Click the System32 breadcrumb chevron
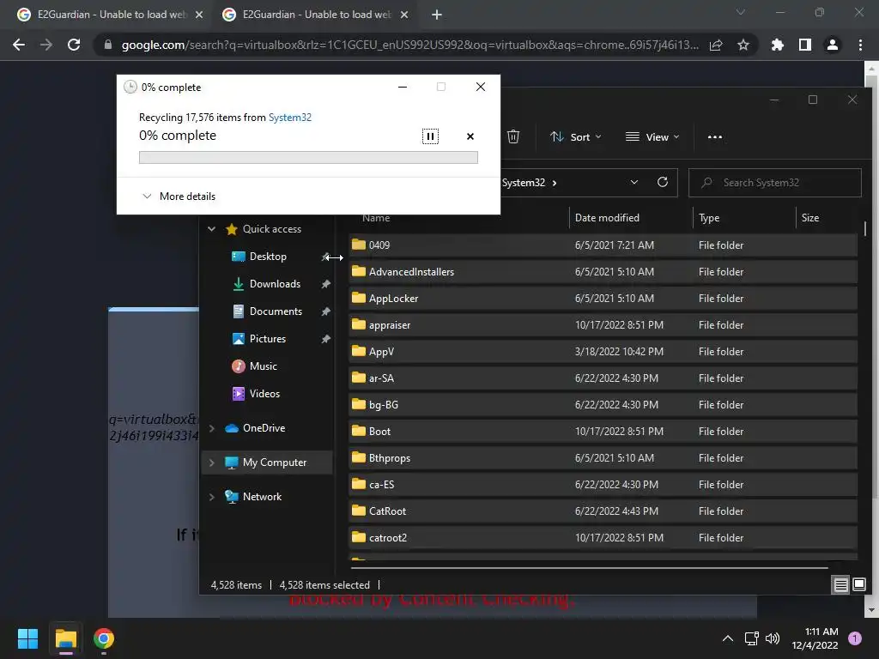Image resolution: width=879 pixels, height=659 pixels. (x=555, y=183)
